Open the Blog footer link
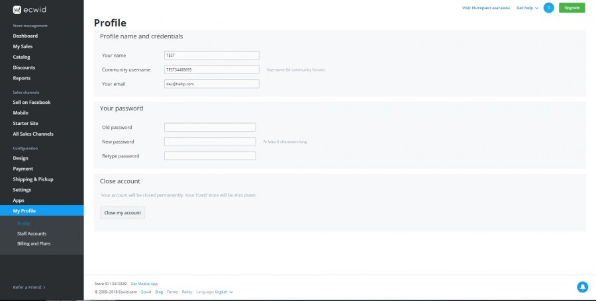Screen dimensions: 596x301 tap(159, 292)
